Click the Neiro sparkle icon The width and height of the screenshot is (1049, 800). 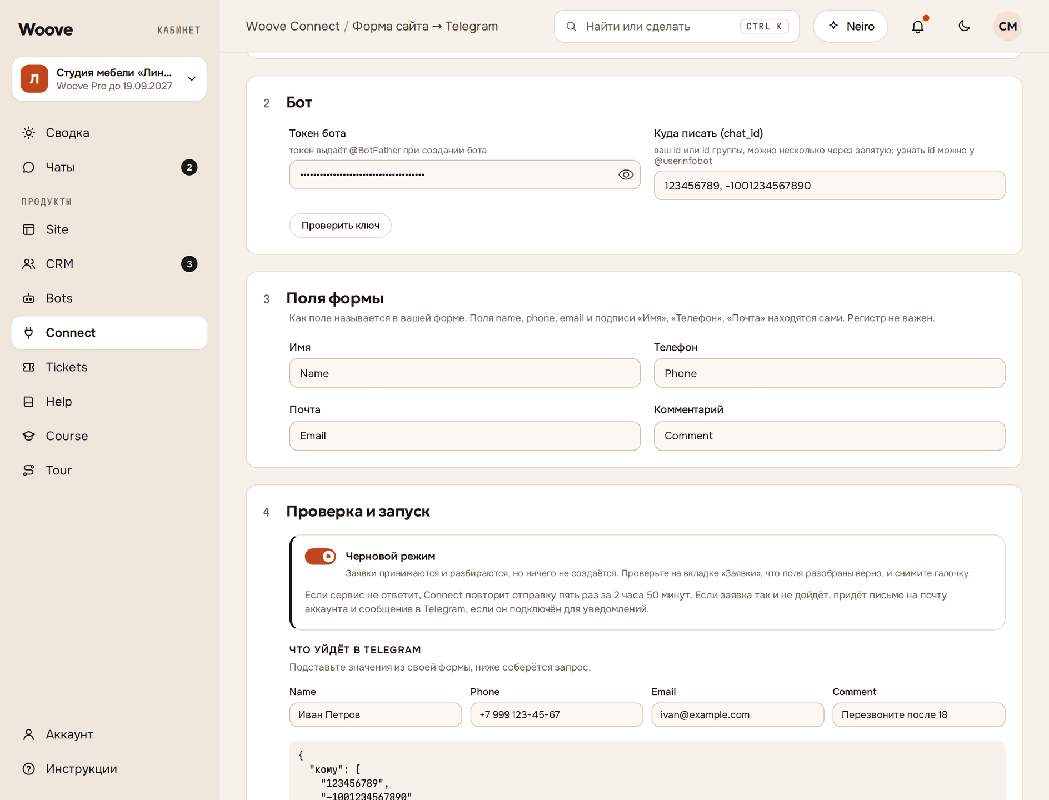coord(833,26)
